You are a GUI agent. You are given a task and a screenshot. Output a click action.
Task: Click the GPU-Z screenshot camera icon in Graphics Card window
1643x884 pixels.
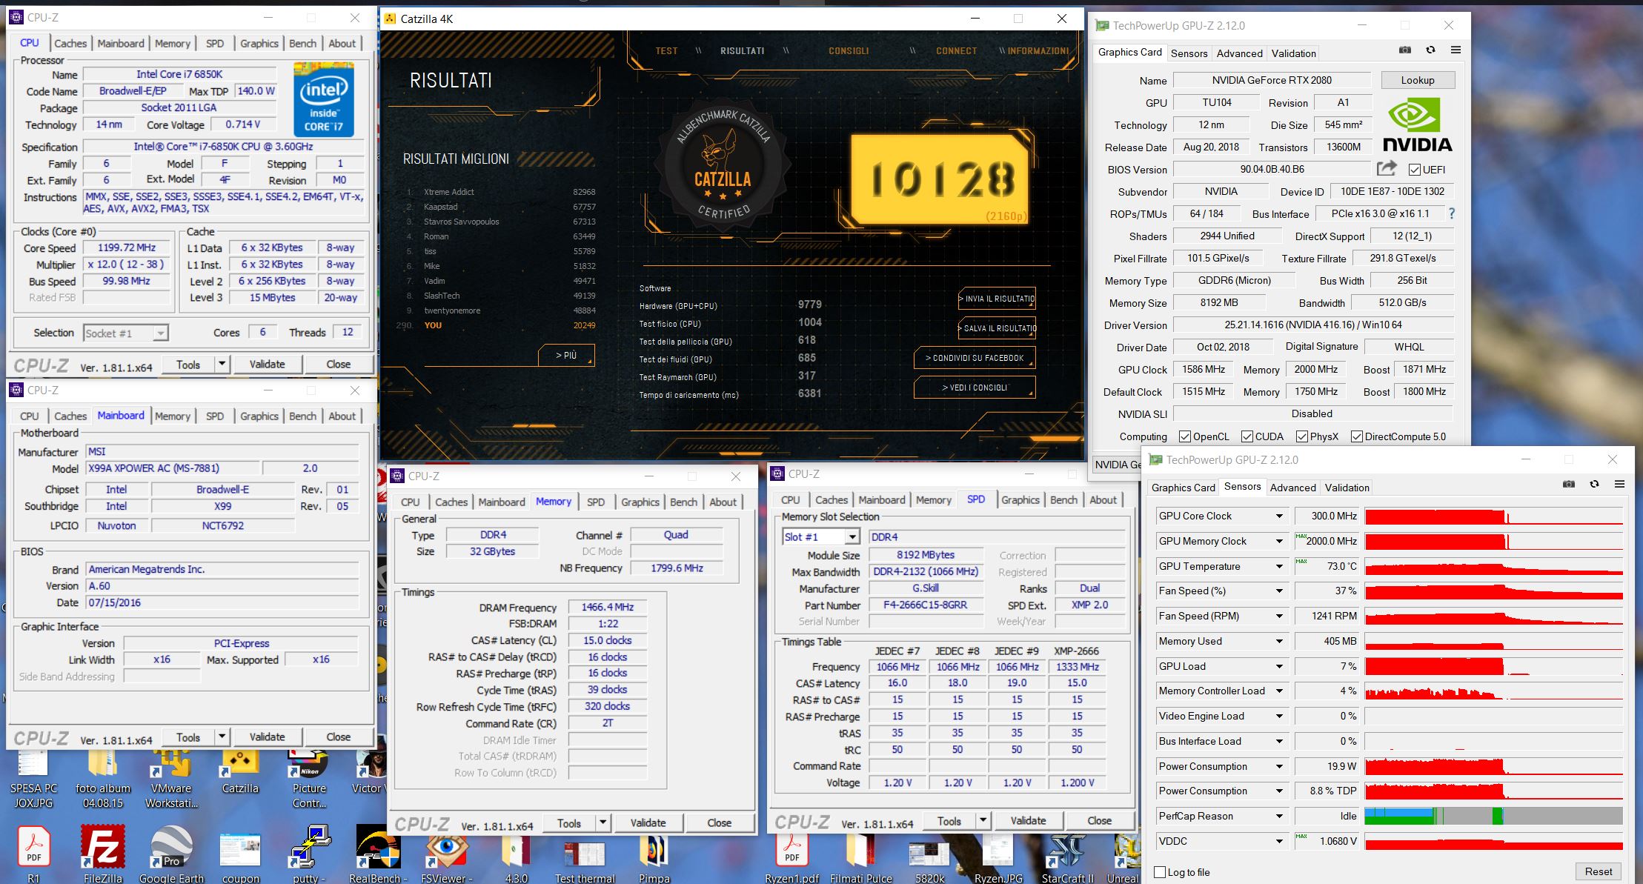click(x=1404, y=50)
